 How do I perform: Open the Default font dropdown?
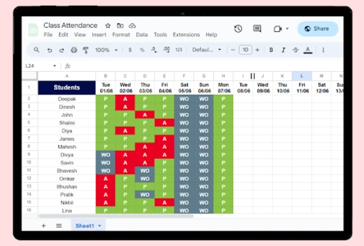click(x=207, y=50)
